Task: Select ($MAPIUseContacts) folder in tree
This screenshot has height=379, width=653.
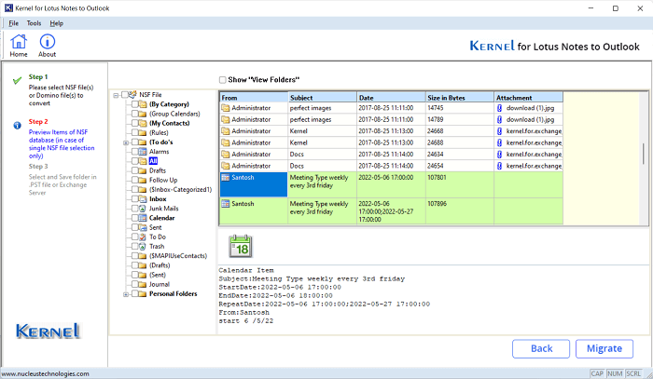Action: tap(178, 256)
